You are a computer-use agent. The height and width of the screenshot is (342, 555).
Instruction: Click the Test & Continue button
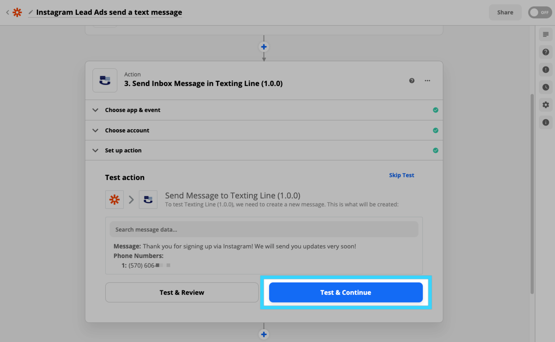(x=346, y=292)
